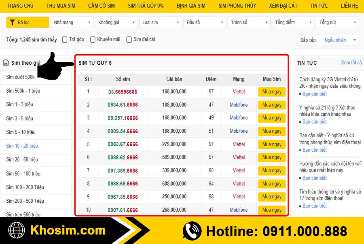Click Xem tất cả news link

[x=351, y=63]
